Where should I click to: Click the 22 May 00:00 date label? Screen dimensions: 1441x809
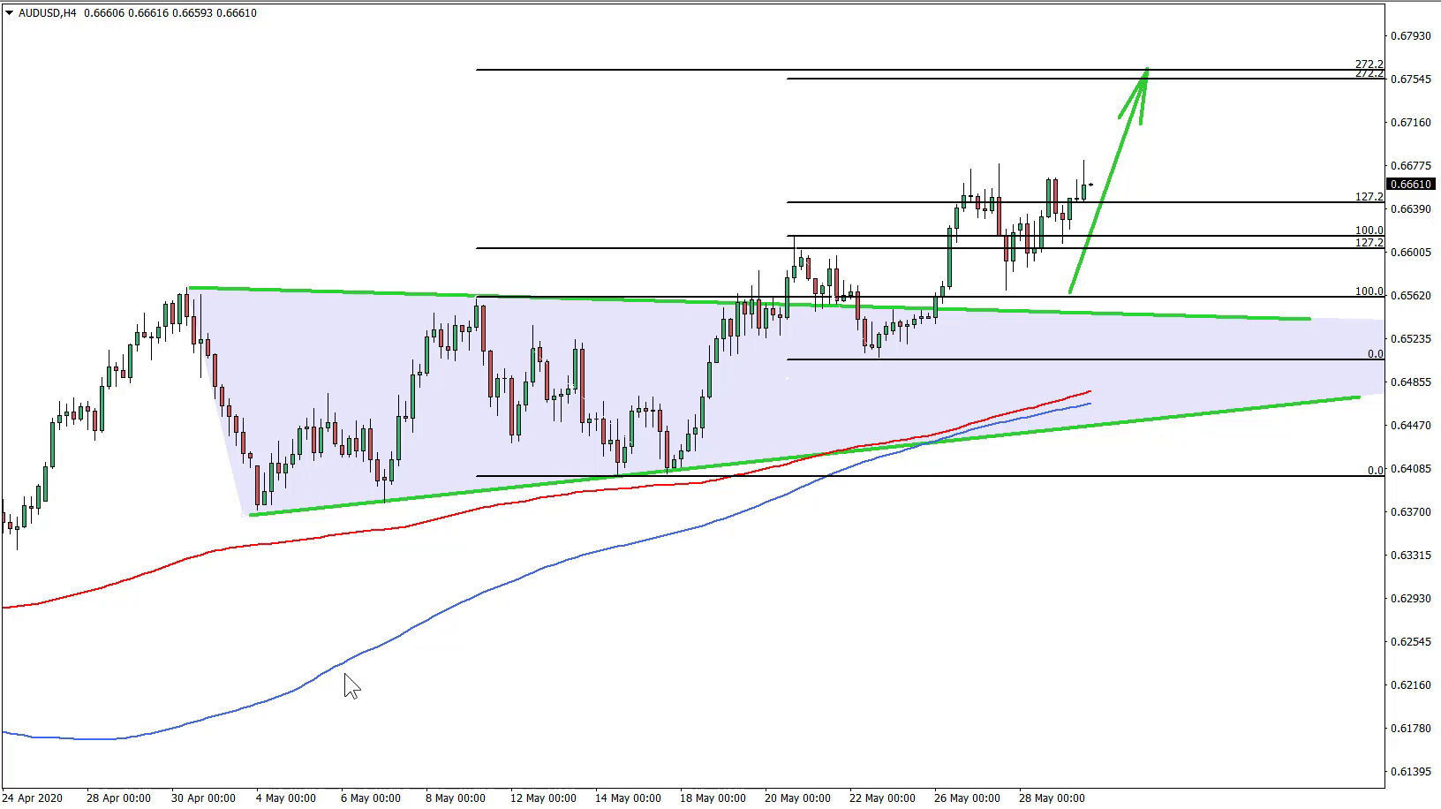pos(881,798)
